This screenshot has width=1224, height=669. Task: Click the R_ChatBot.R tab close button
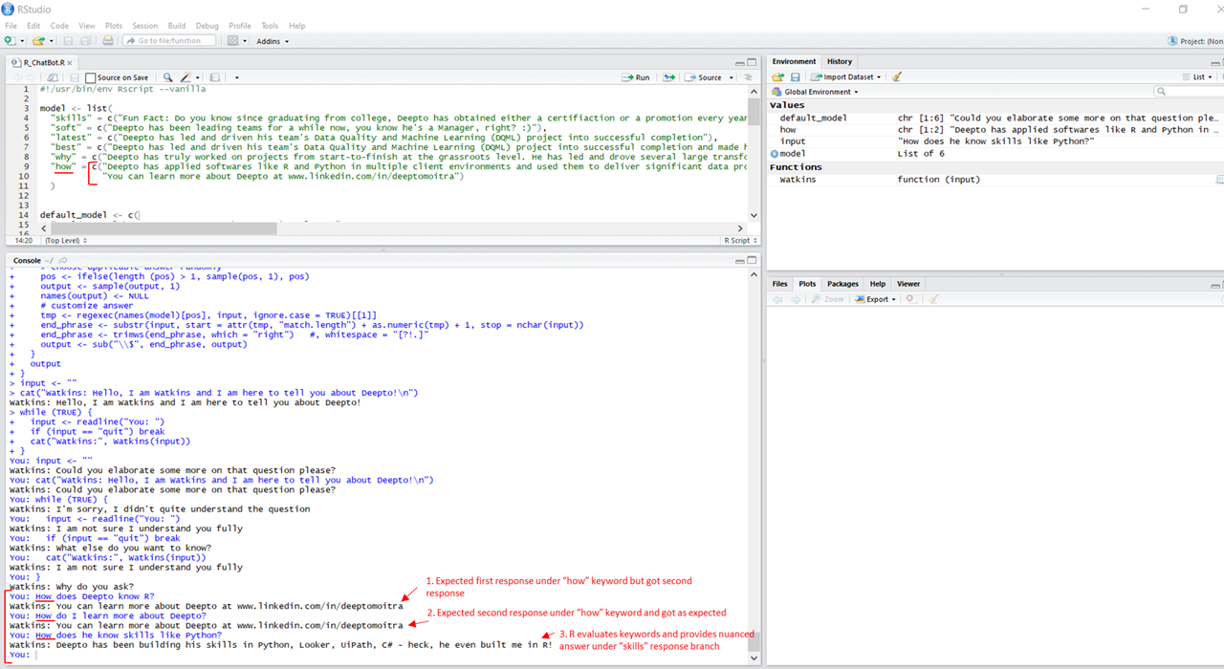coord(69,61)
